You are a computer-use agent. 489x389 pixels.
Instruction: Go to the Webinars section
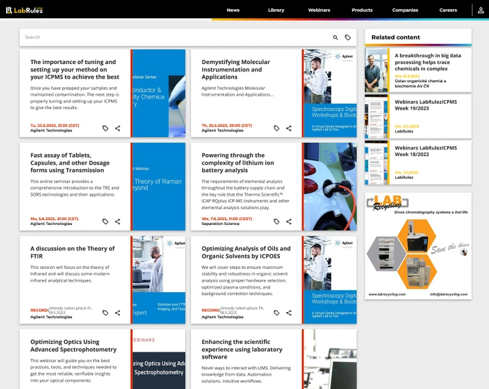click(x=319, y=10)
